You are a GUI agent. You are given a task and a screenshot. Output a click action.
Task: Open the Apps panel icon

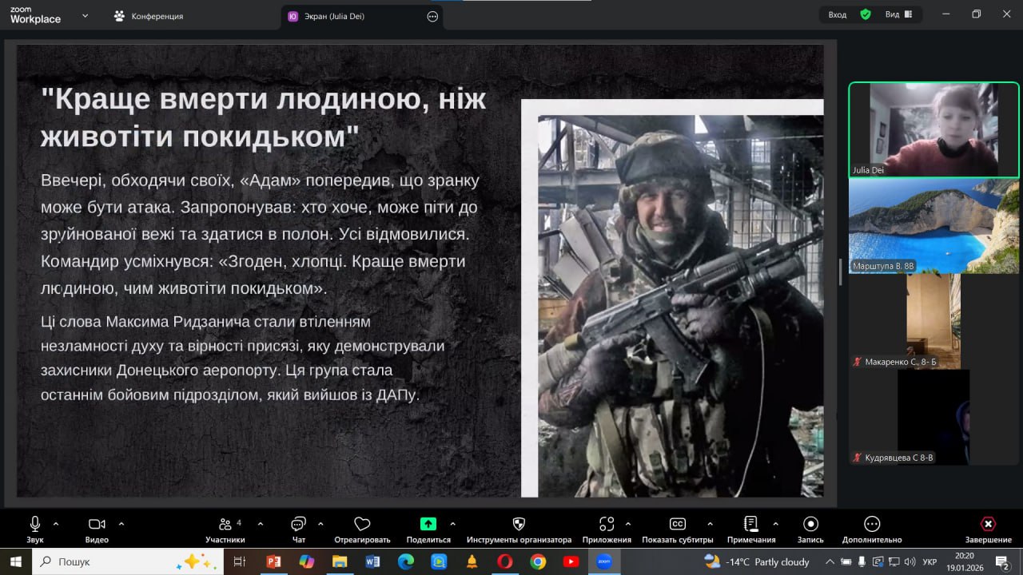(x=607, y=525)
